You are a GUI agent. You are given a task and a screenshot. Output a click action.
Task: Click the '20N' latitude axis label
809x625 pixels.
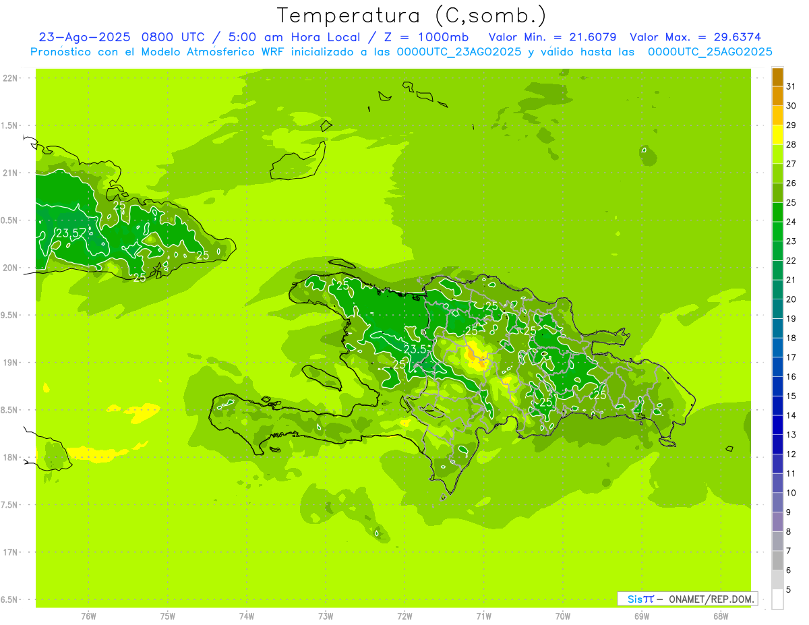(11, 268)
